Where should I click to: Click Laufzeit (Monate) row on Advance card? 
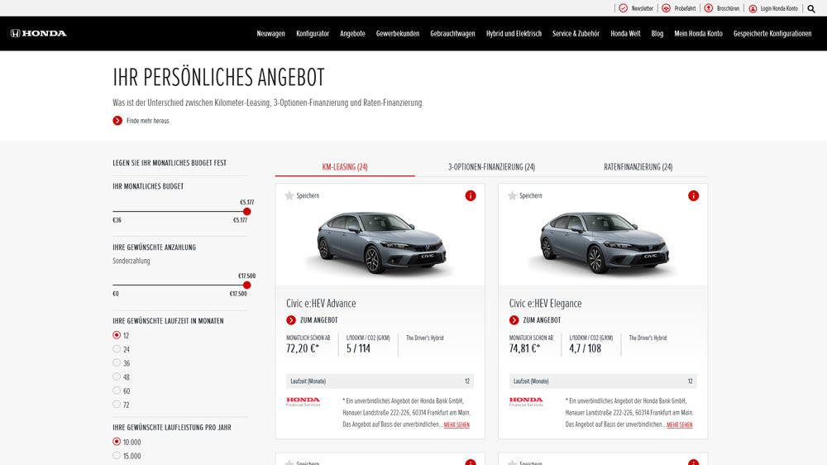coord(380,381)
